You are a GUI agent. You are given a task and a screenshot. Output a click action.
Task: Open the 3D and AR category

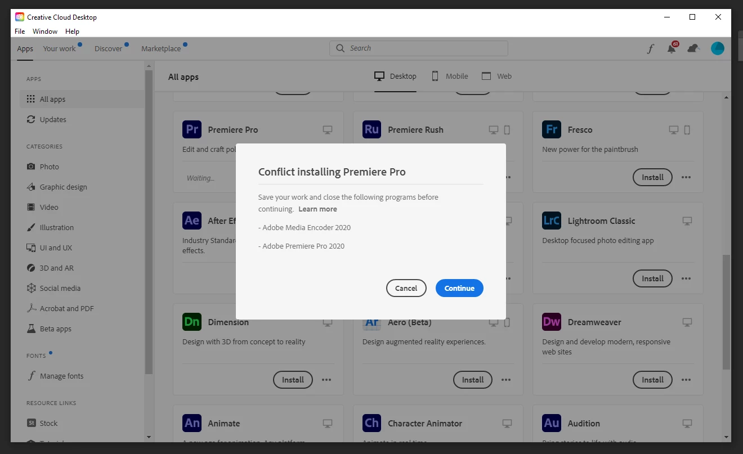(x=50, y=268)
